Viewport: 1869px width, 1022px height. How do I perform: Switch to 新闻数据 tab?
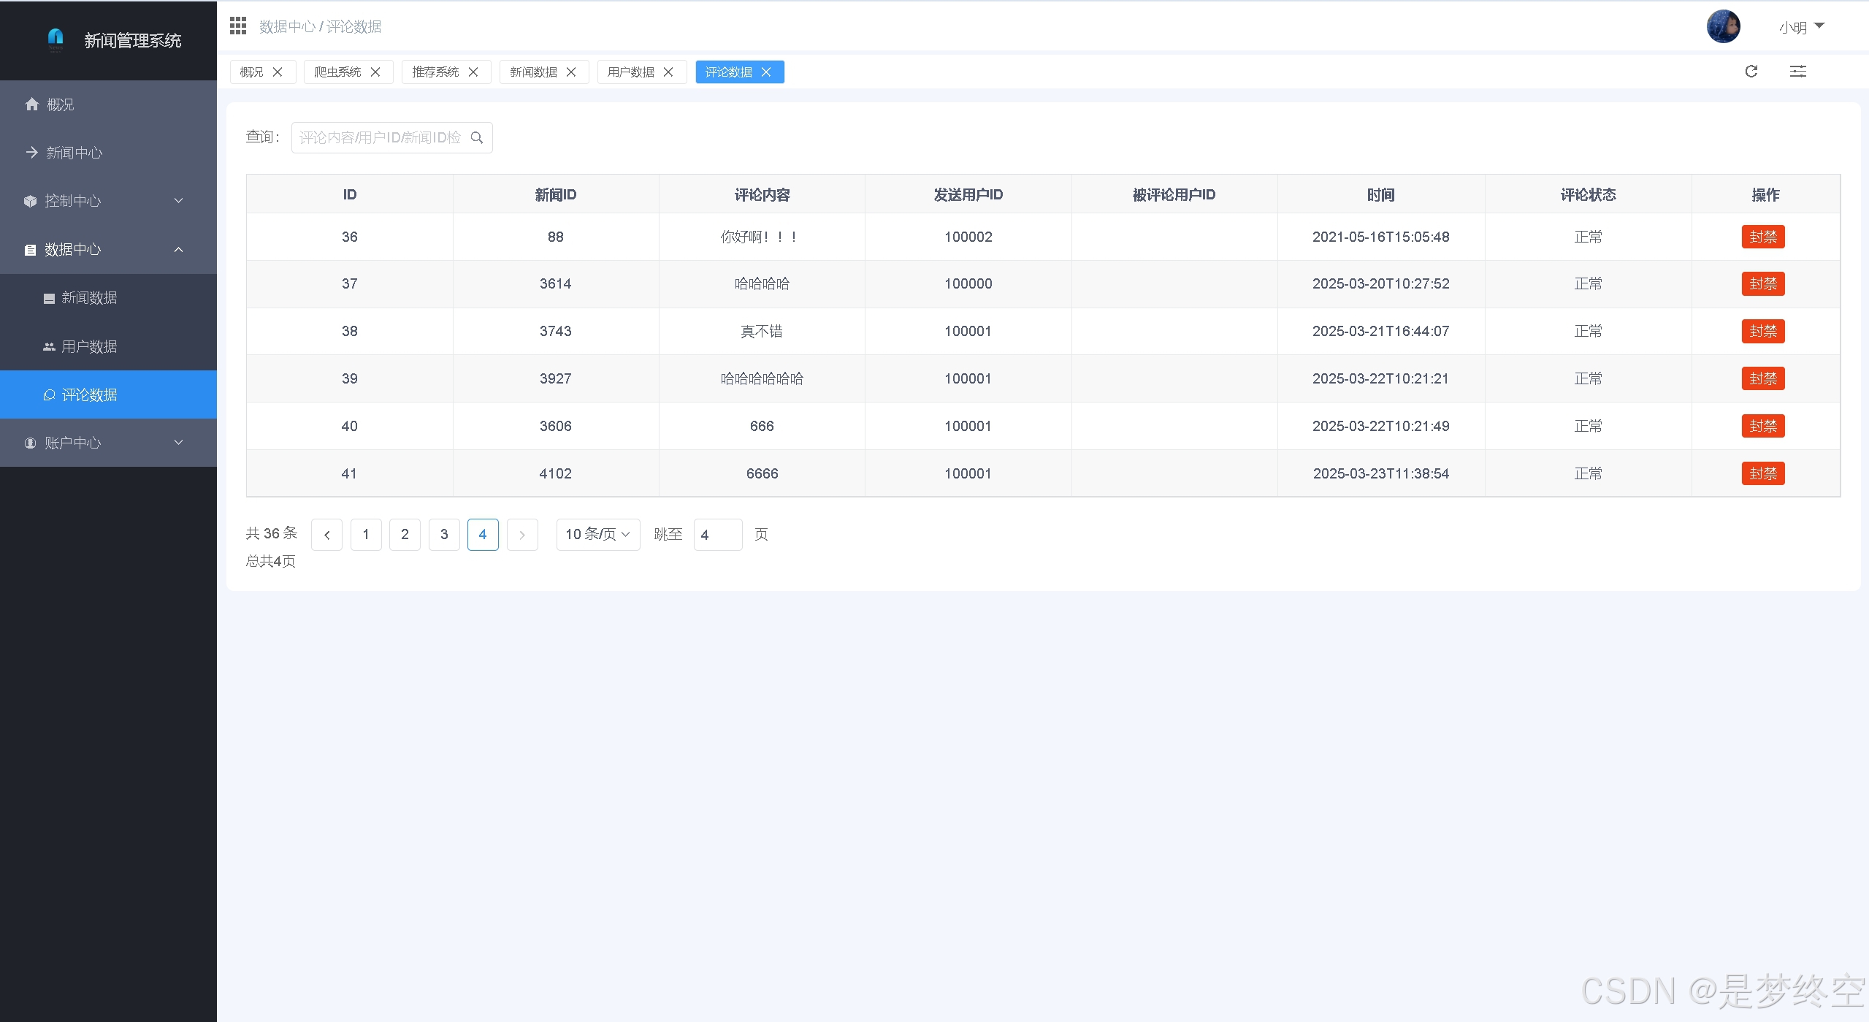[x=533, y=72]
